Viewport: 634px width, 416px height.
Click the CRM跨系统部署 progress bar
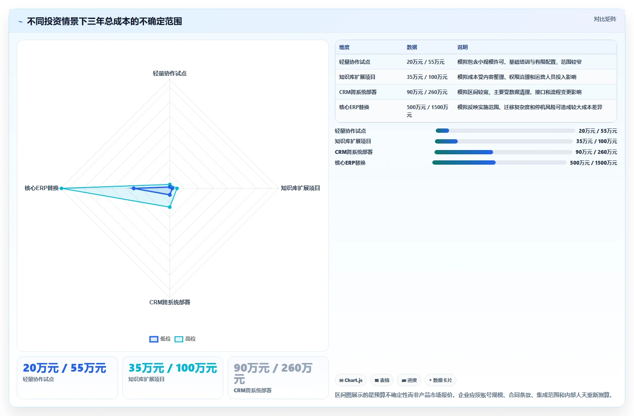tap(503, 152)
